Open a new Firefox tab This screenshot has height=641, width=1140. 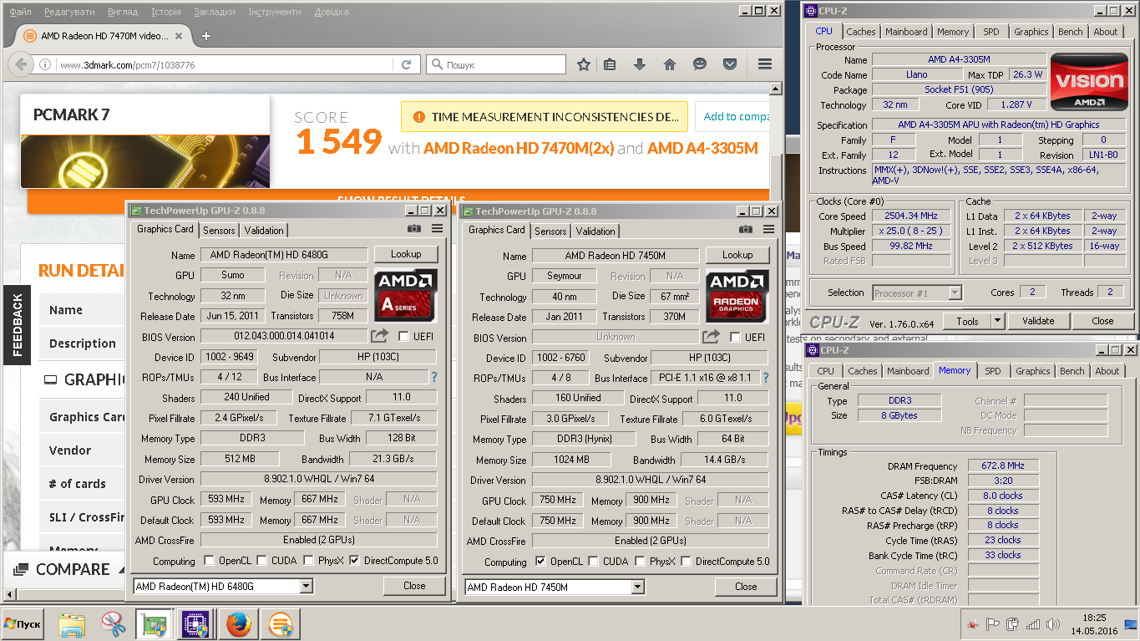click(x=206, y=36)
